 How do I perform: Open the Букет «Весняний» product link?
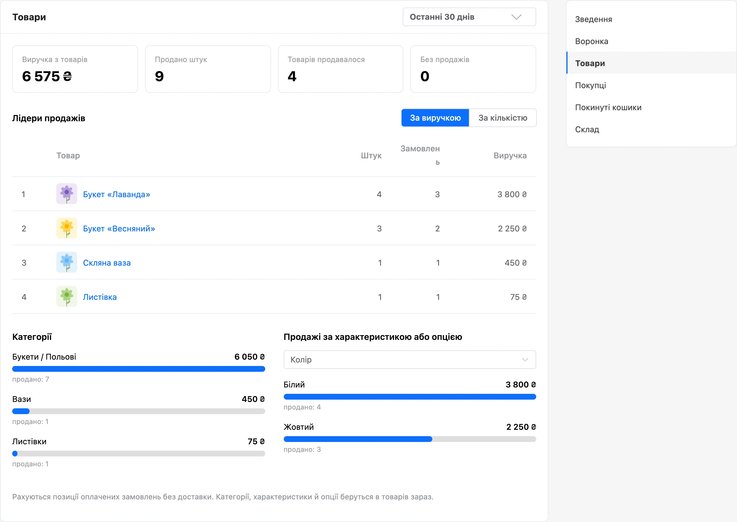119,229
